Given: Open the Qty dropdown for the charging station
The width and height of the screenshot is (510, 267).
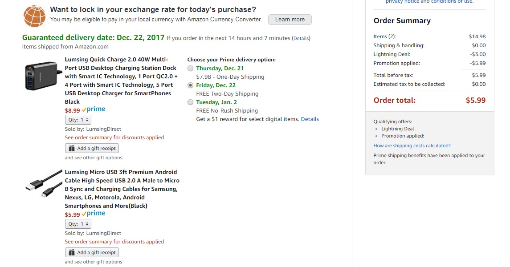Looking at the screenshot, I should coord(78,120).
